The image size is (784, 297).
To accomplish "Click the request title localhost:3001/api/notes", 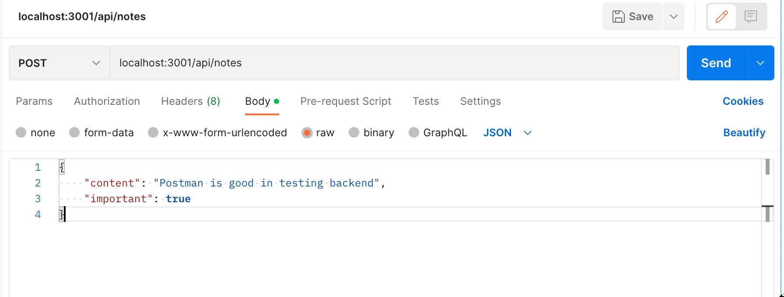I will pyautogui.click(x=82, y=17).
